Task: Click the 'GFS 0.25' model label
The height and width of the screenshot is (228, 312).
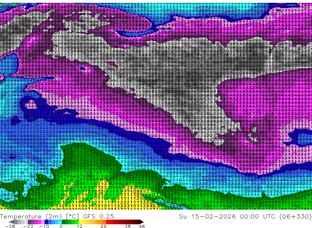Action: [99, 216]
